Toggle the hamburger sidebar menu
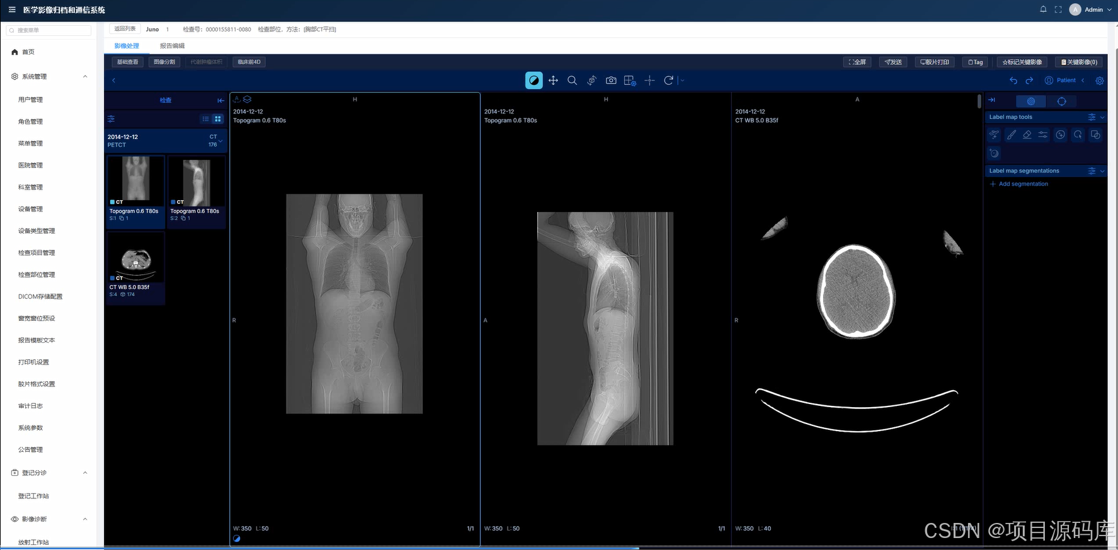The image size is (1118, 550). click(x=12, y=9)
